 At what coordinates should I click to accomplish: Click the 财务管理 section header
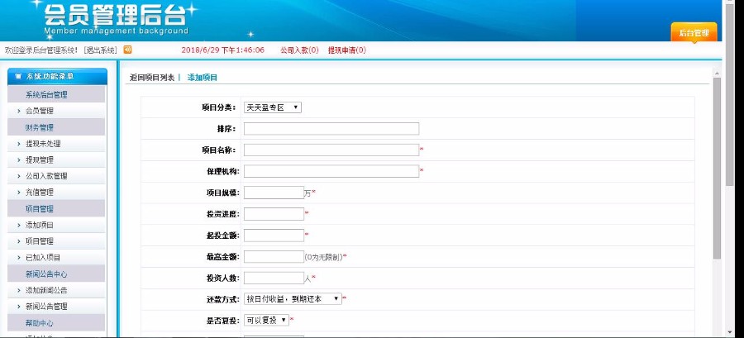tap(56, 127)
